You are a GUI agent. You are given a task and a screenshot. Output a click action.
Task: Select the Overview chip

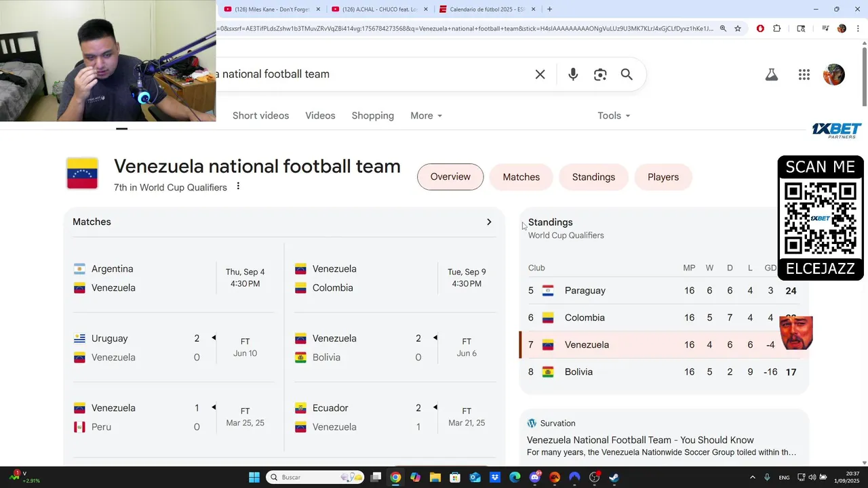coord(450,177)
